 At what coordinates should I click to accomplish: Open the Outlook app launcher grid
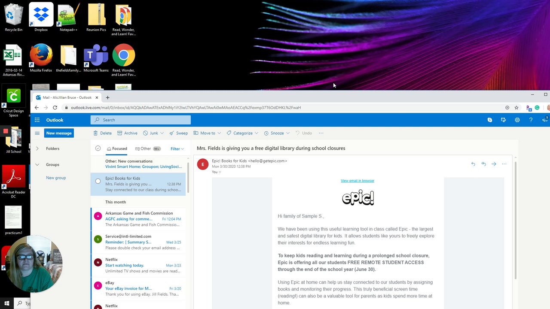click(37, 120)
